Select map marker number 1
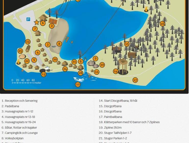189x143 pixels. click(x=43, y=23)
